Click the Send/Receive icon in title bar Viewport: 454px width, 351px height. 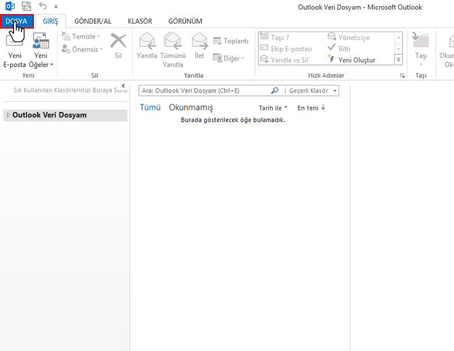pos(26,6)
